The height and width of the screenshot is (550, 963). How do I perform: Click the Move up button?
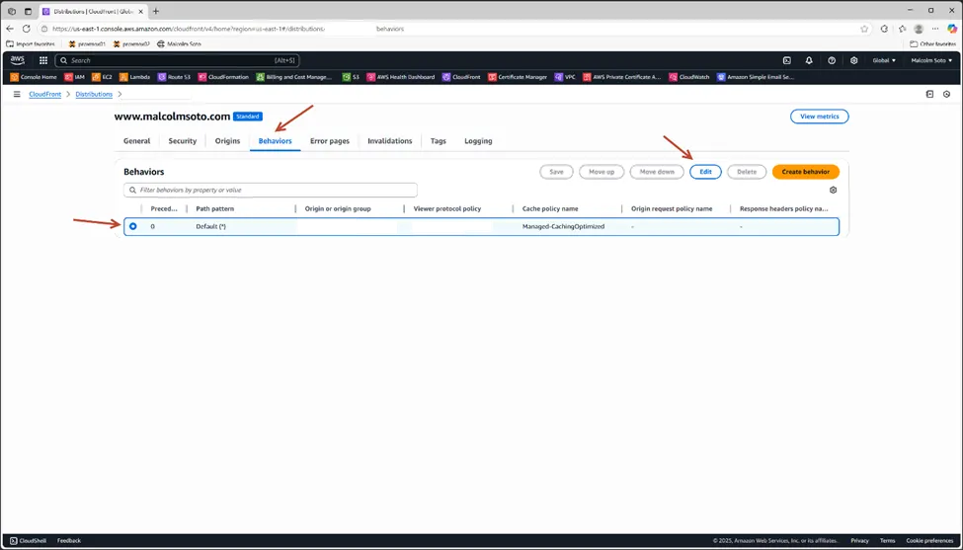tap(602, 172)
